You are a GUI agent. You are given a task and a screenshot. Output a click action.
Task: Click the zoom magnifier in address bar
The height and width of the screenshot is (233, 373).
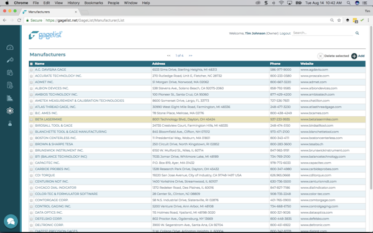tap(332, 21)
